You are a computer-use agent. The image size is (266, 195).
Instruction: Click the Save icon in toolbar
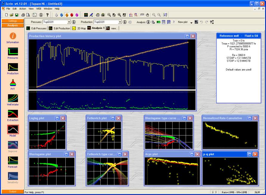click(x=16, y=15)
